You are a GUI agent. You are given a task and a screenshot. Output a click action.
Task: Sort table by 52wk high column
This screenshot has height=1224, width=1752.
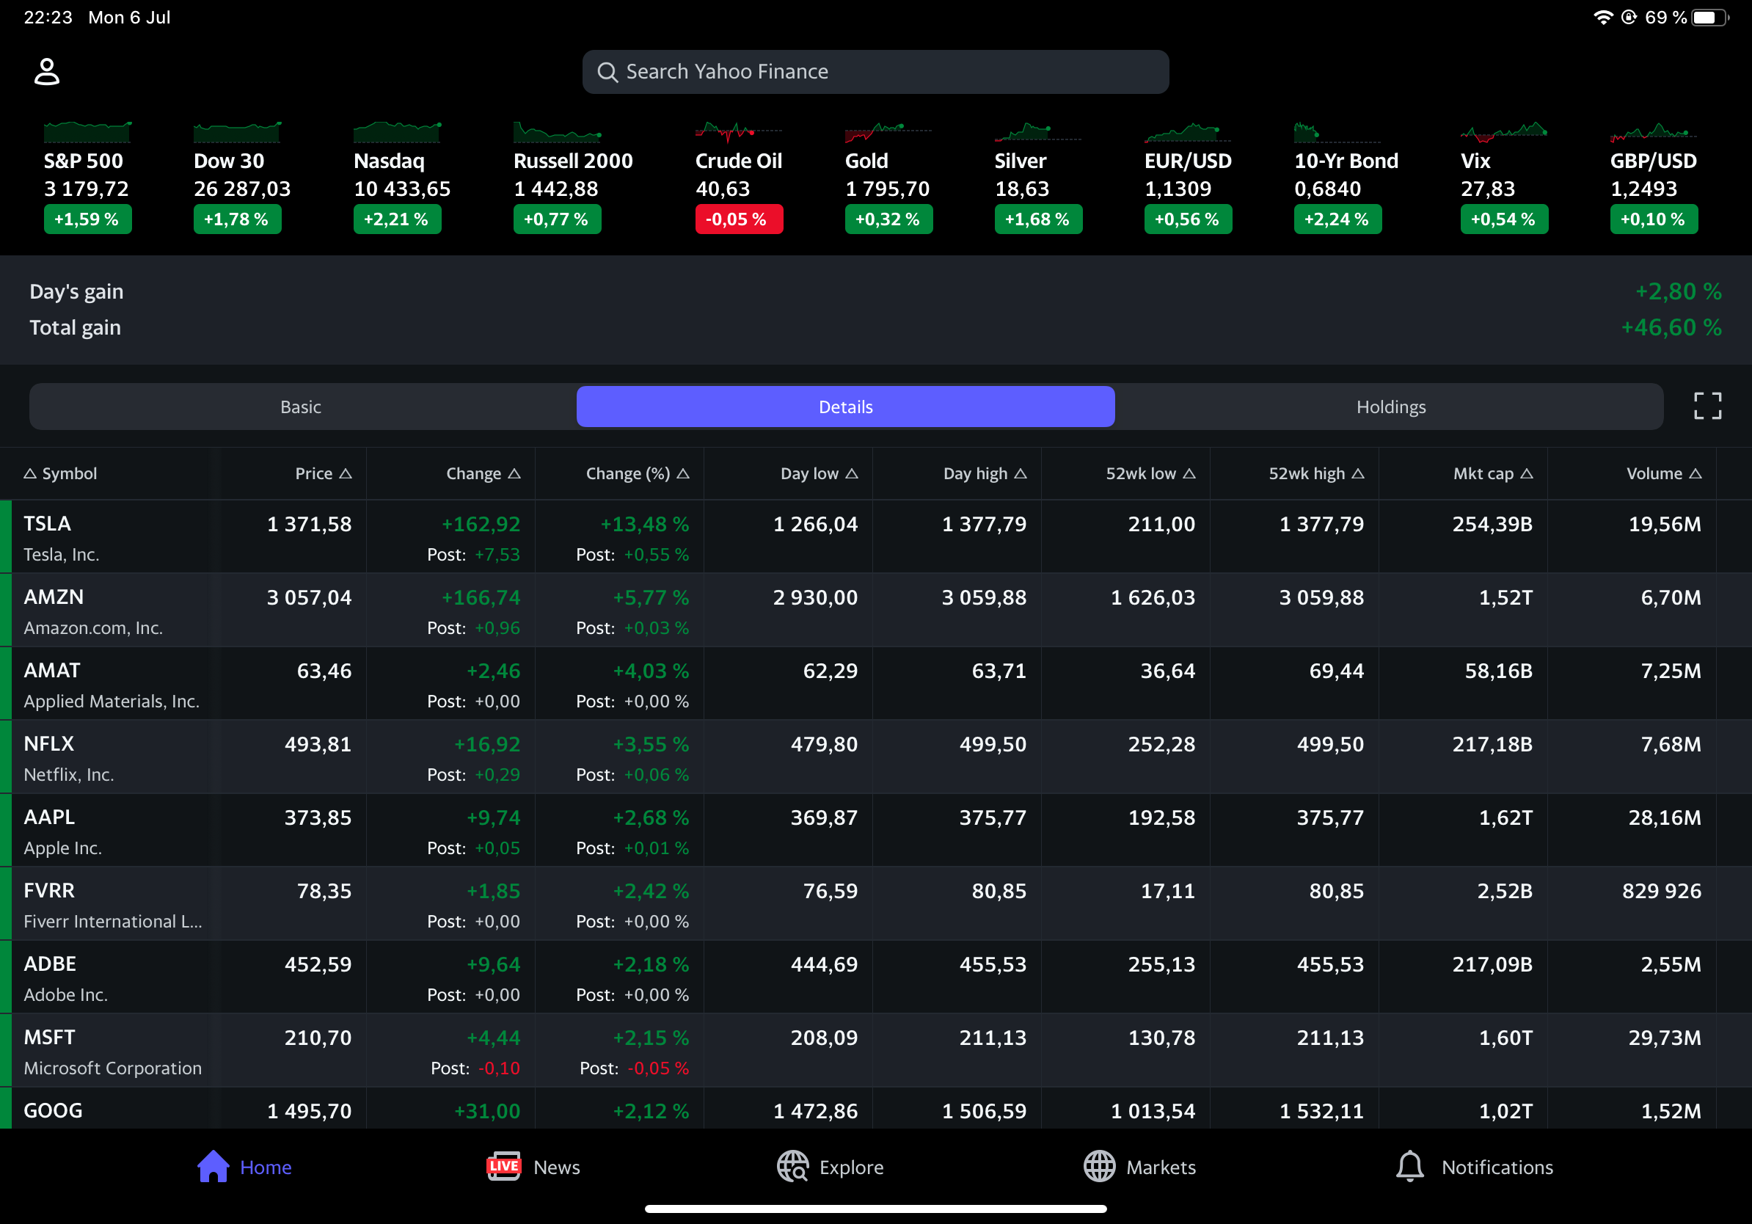pyautogui.click(x=1316, y=473)
